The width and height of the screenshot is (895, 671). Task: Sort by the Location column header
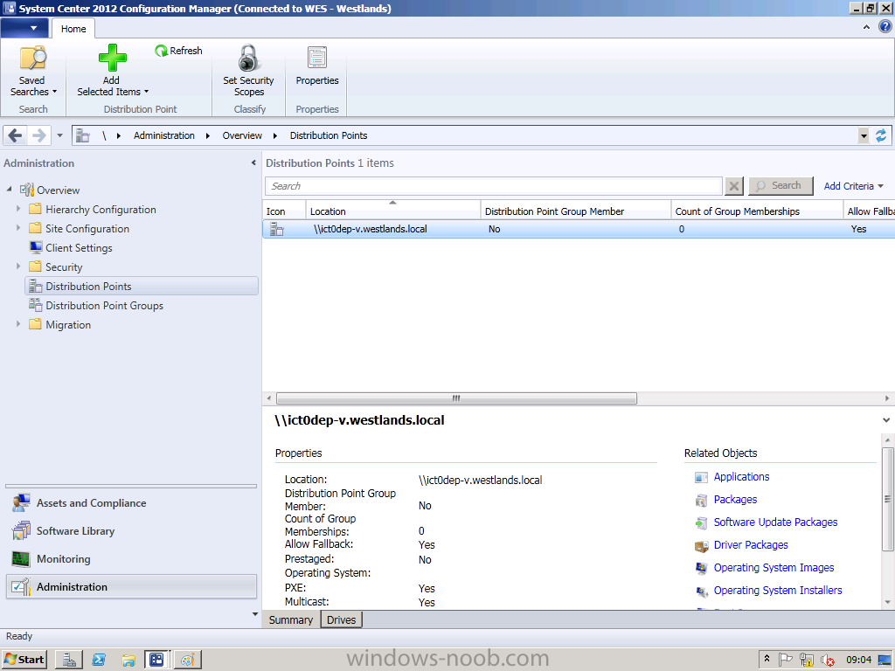point(393,211)
